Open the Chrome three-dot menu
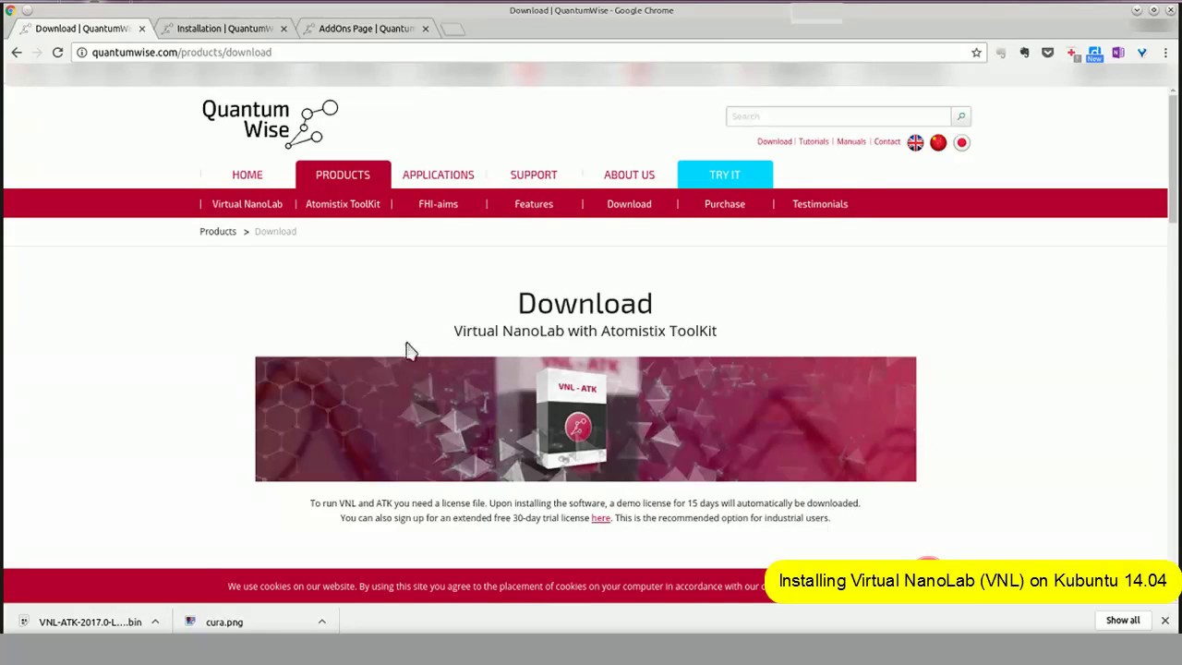Screen dimensions: 1182x665 click(1165, 54)
